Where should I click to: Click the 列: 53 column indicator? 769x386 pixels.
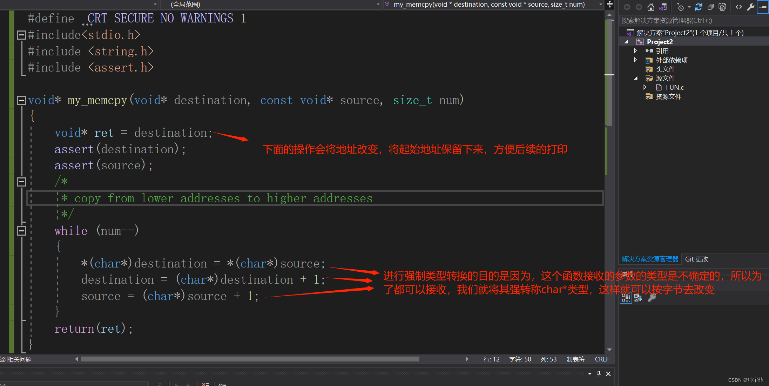548,359
